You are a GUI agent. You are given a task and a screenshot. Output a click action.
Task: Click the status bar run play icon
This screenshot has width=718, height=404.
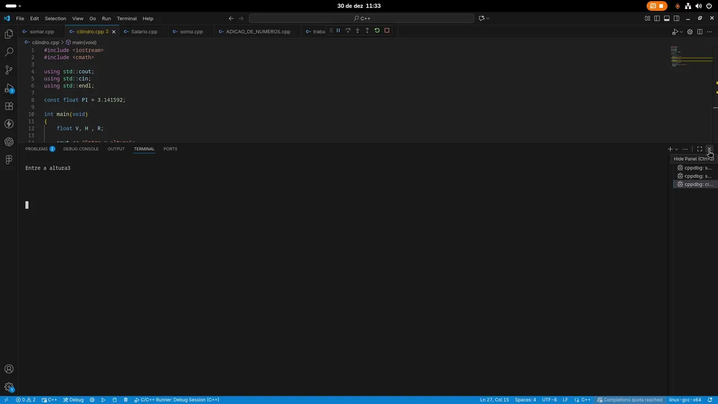coord(103,400)
